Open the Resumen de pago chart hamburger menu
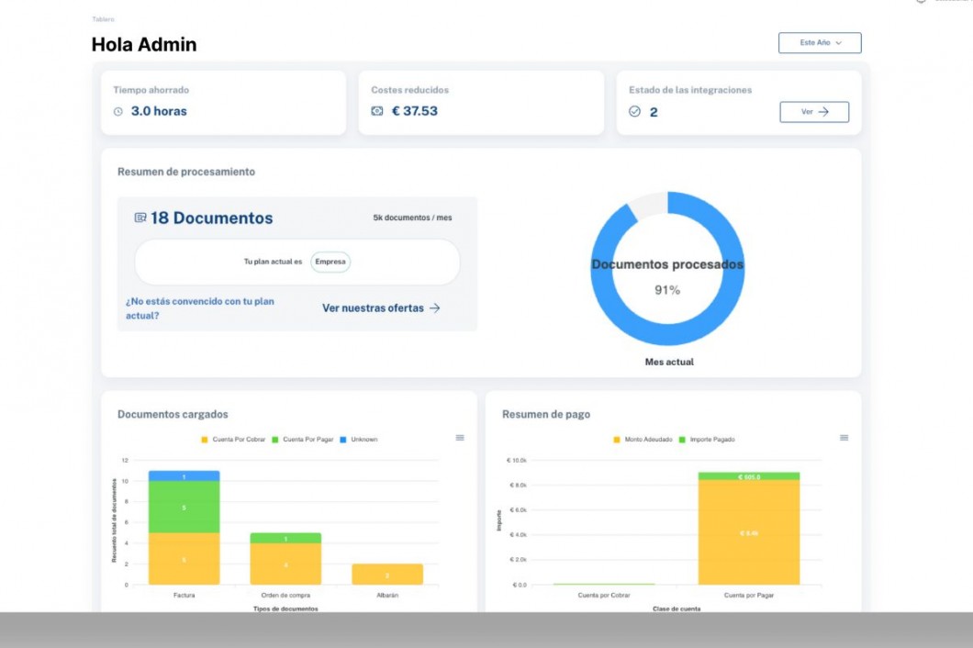This screenshot has width=973, height=648. pos(844,438)
